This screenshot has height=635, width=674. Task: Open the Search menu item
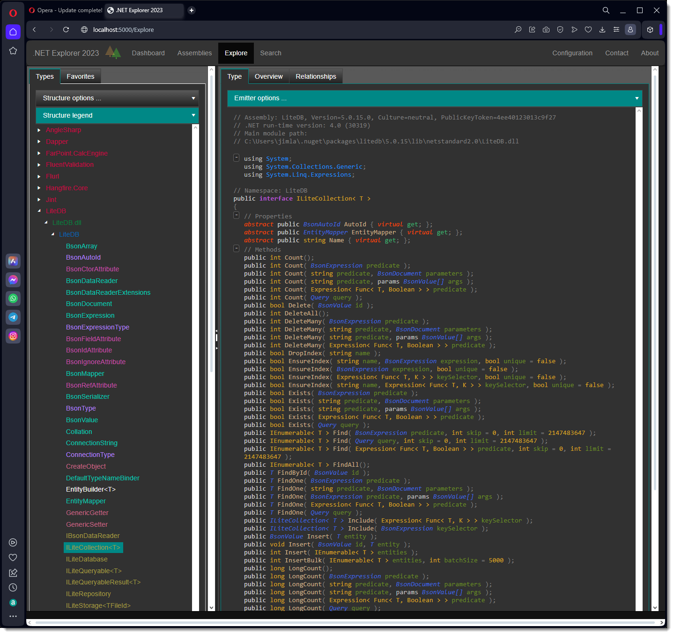271,53
